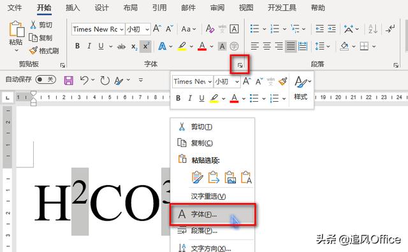Apply red font color in ribbon

click(202, 46)
